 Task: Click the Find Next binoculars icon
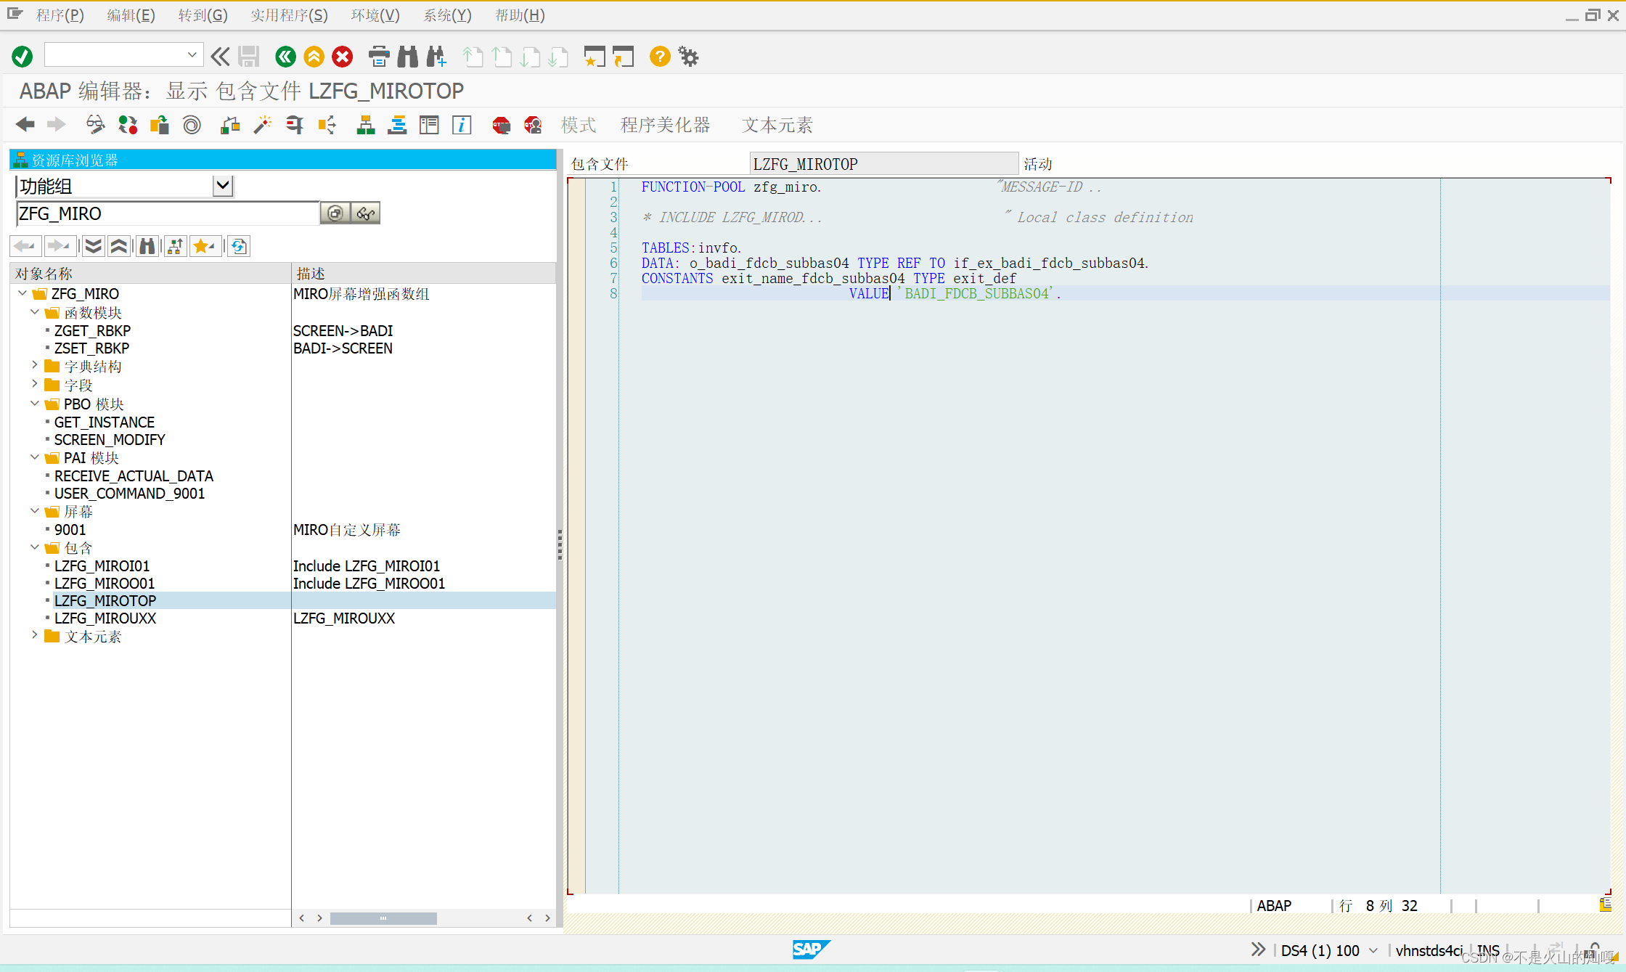pos(436,56)
